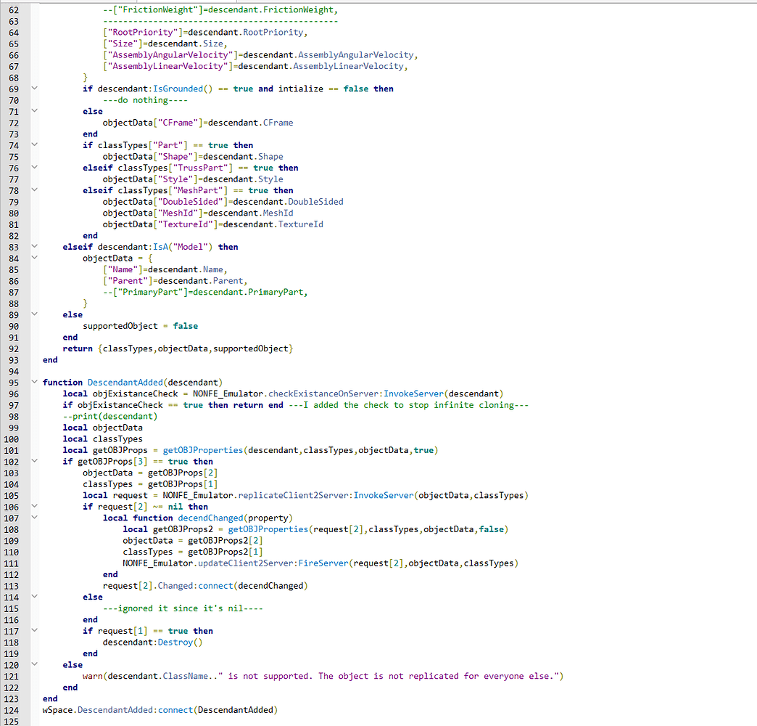Click the commented PrimaryPart line 87
This screenshot has width=757, height=726.
pyautogui.click(x=205, y=292)
